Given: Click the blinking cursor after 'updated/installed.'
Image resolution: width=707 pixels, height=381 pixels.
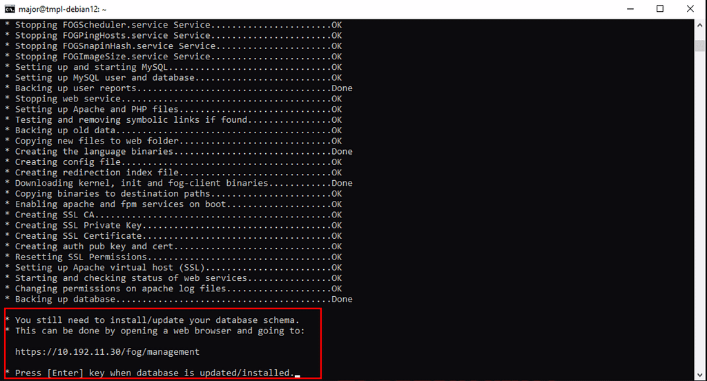Looking at the screenshot, I should pyautogui.click(x=298, y=374).
